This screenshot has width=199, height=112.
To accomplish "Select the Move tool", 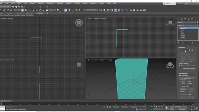I will point(37,10).
